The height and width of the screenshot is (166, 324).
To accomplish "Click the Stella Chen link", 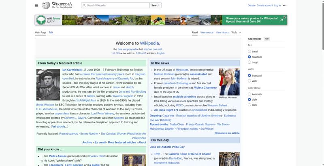I will click(177, 124).
